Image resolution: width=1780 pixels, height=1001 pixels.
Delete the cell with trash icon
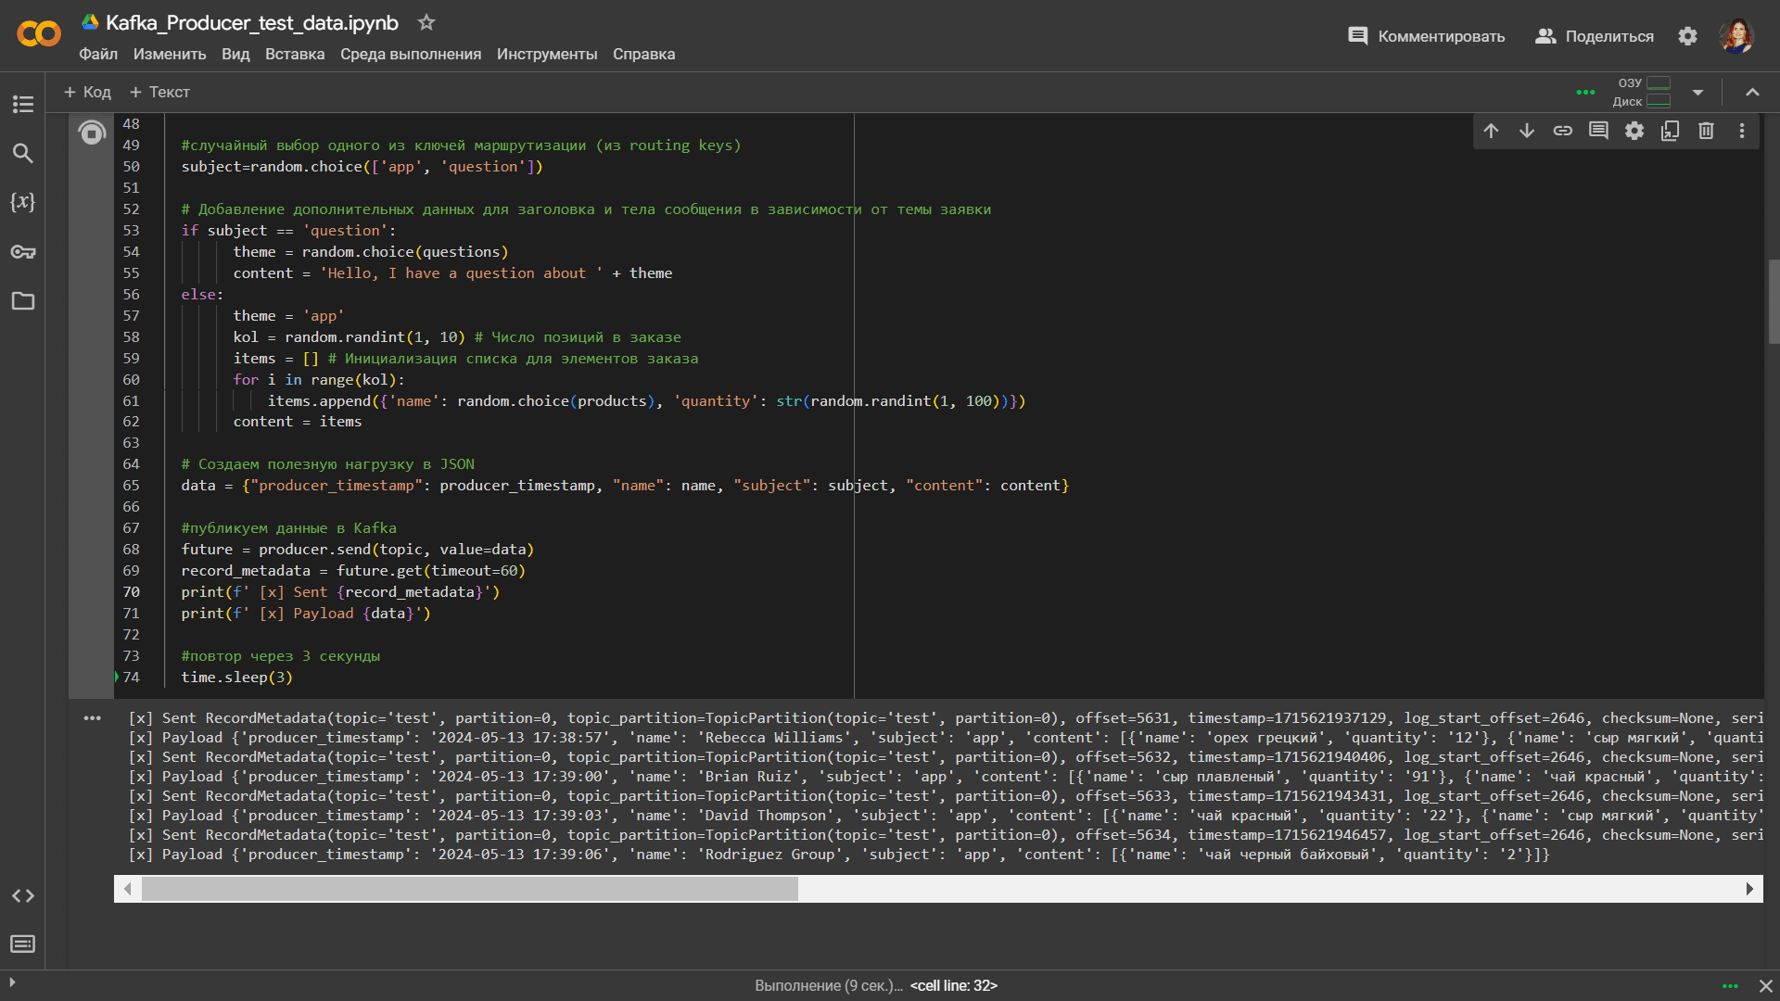1706,131
